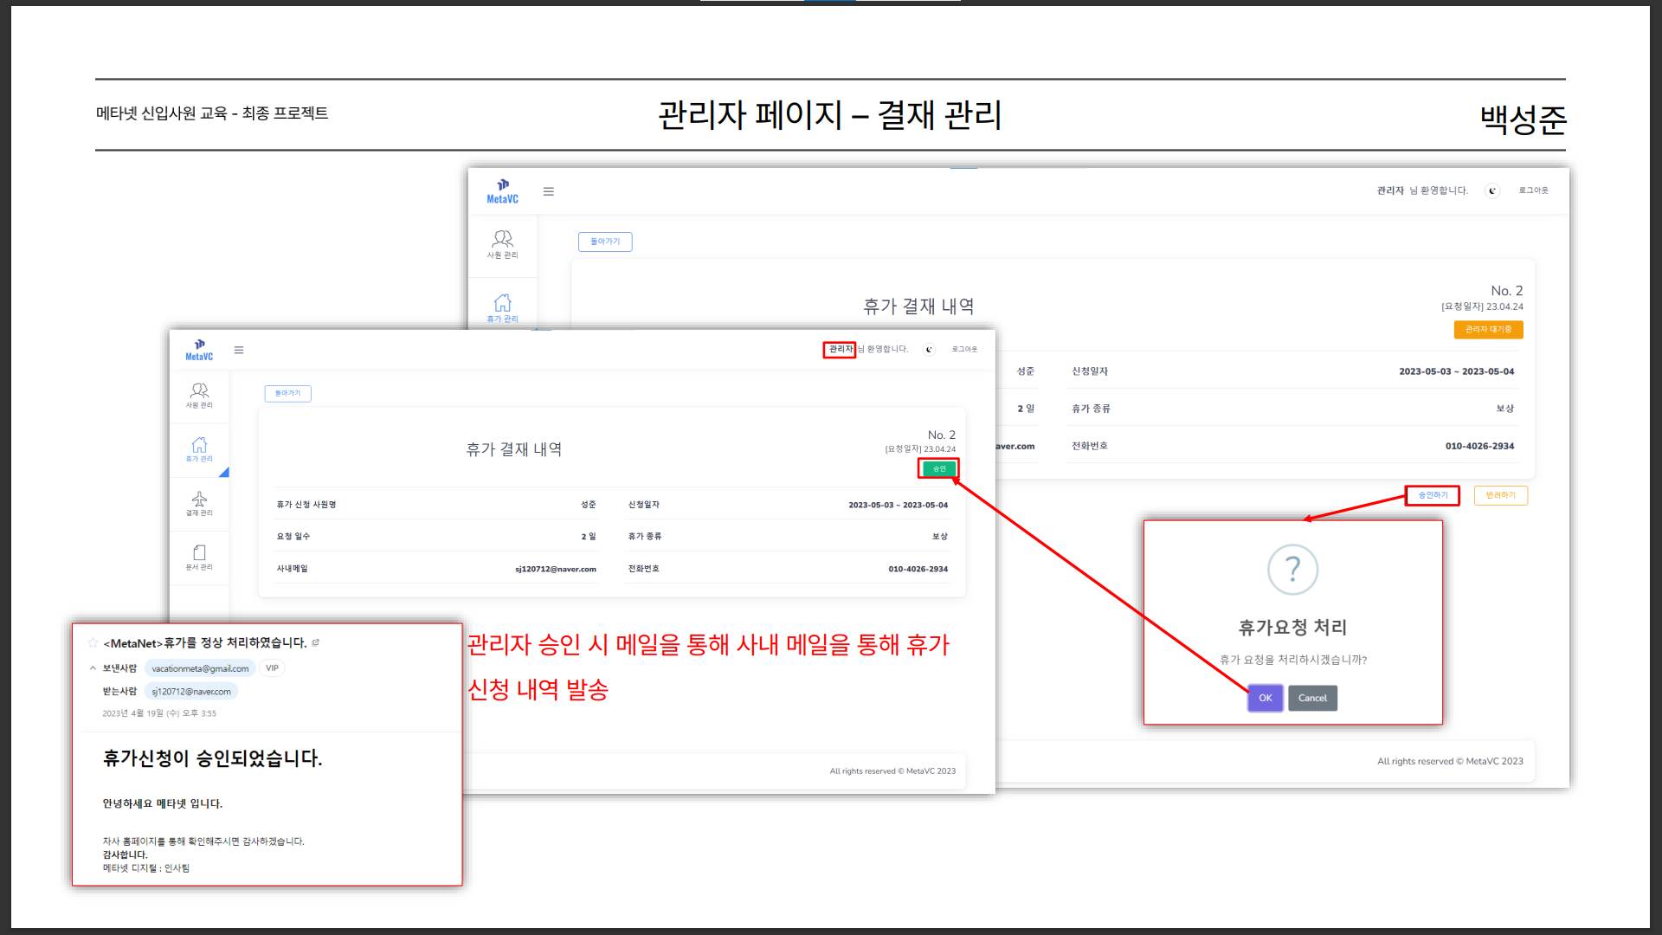Image resolution: width=1662 pixels, height=935 pixels.
Task: Open email in new window icon
Action: pos(316,642)
